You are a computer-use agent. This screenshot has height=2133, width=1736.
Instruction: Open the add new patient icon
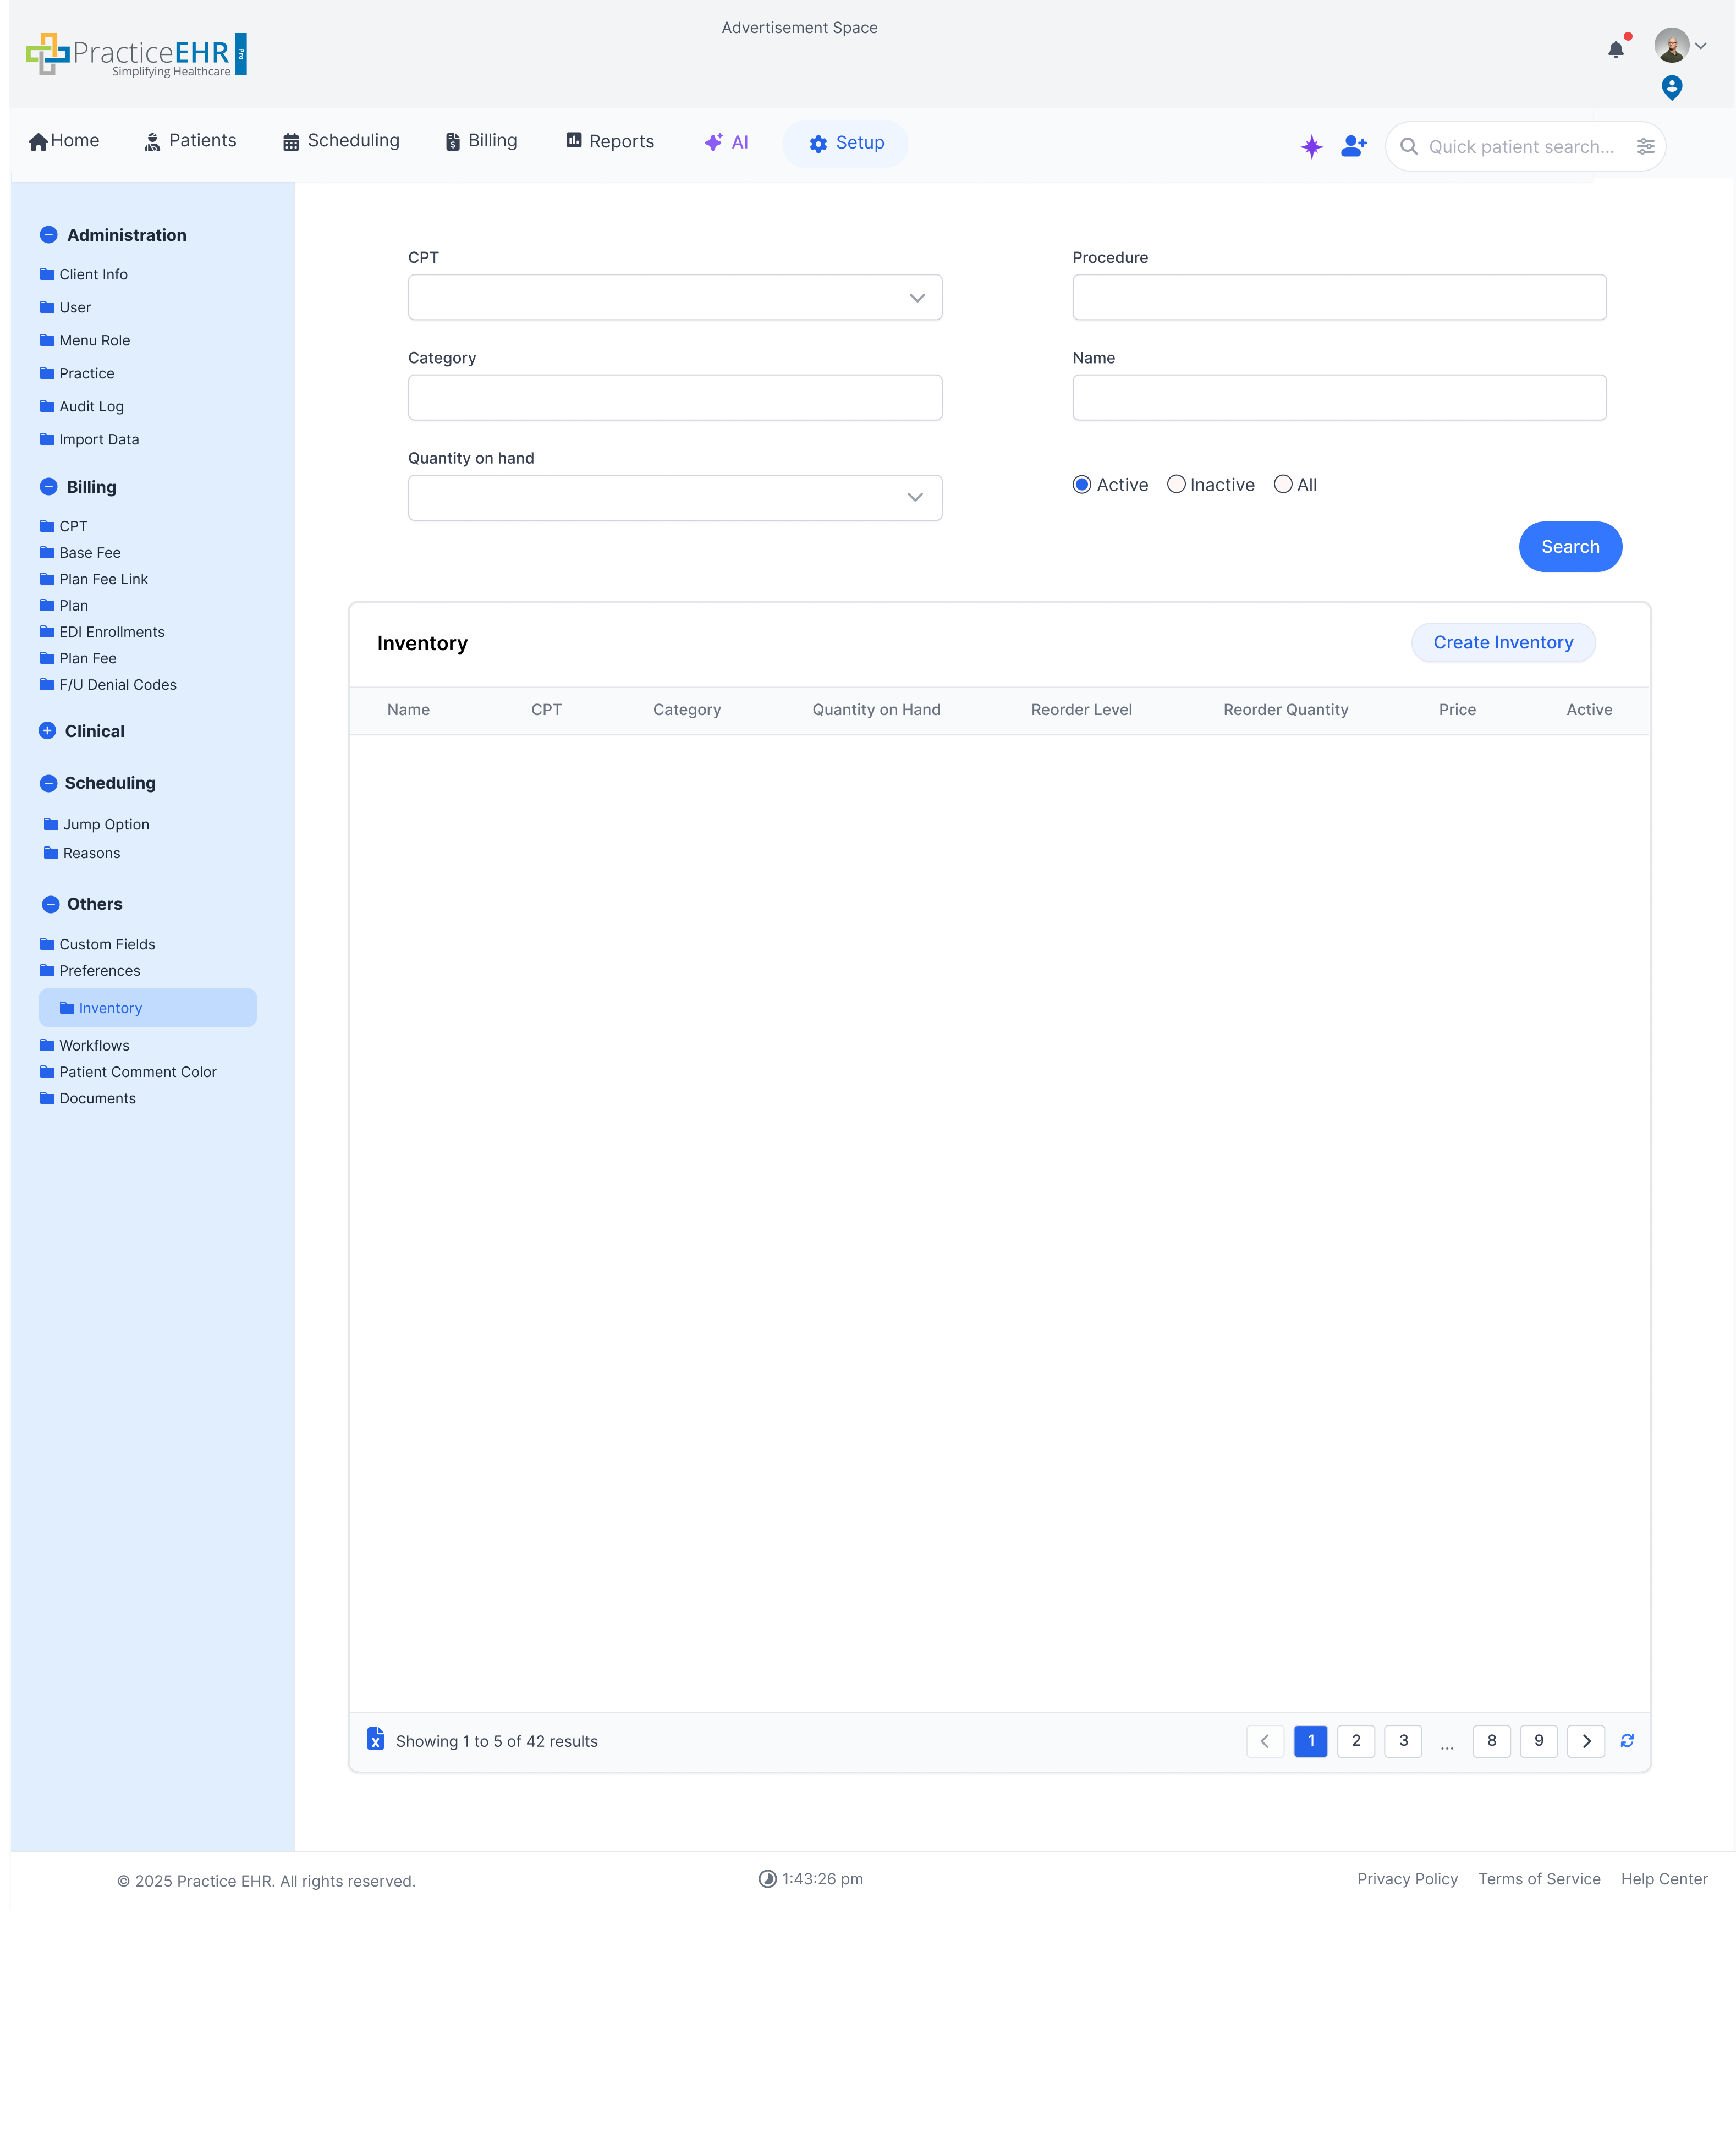[x=1354, y=146]
